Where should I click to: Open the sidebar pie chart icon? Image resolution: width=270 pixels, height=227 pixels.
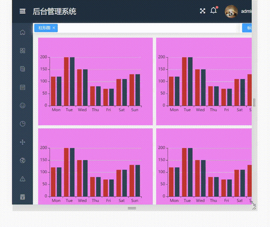point(23,124)
